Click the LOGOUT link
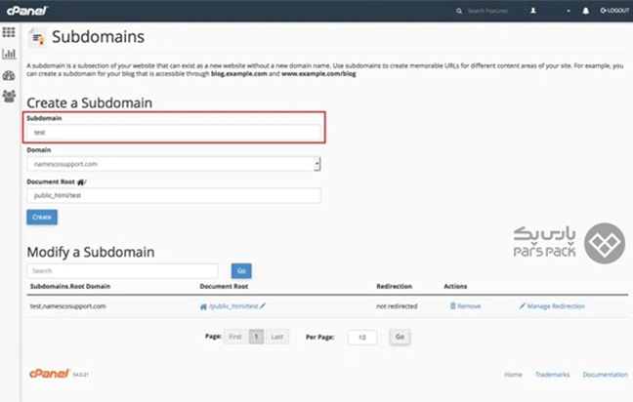The height and width of the screenshot is (402, 633). (614, 11)
